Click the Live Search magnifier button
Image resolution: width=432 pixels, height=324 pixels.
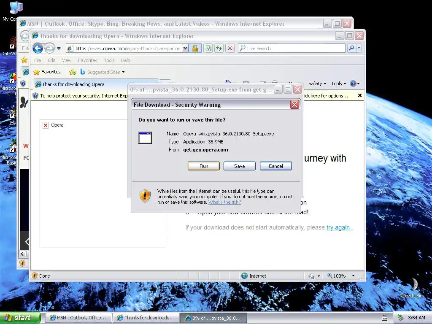[x=351, y=48]
